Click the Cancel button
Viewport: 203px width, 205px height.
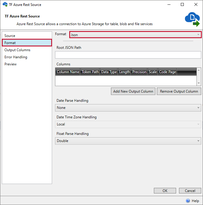190,191
